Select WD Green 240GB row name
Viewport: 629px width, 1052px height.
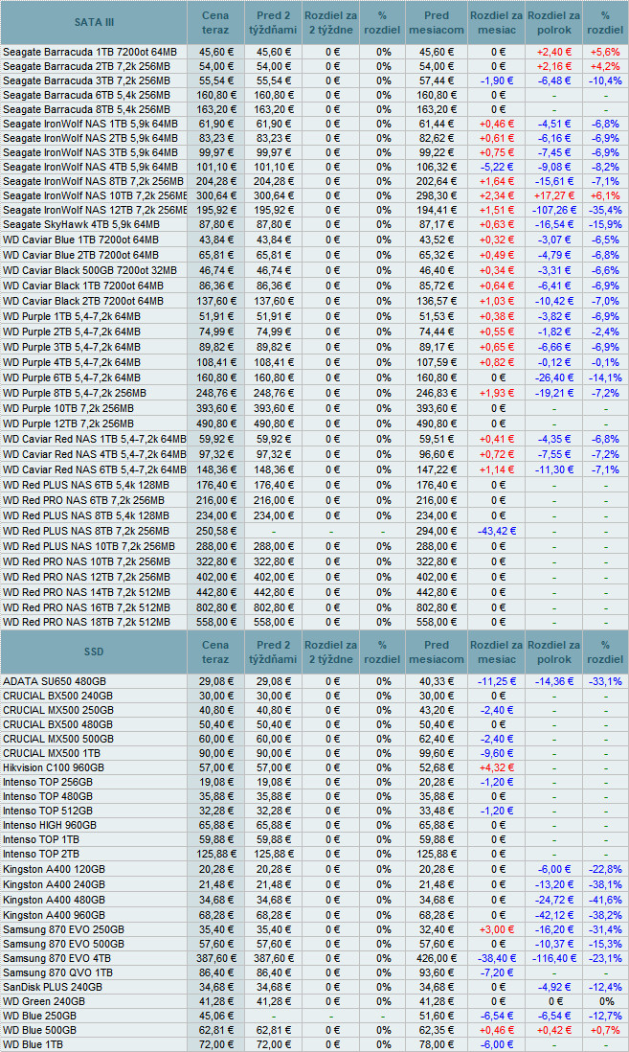pos(44,1001)
